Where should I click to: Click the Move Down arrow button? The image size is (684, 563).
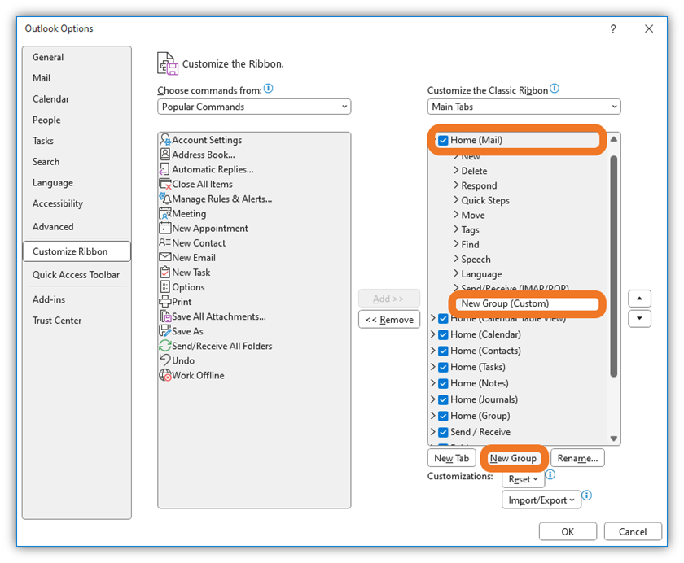point(639,319)
